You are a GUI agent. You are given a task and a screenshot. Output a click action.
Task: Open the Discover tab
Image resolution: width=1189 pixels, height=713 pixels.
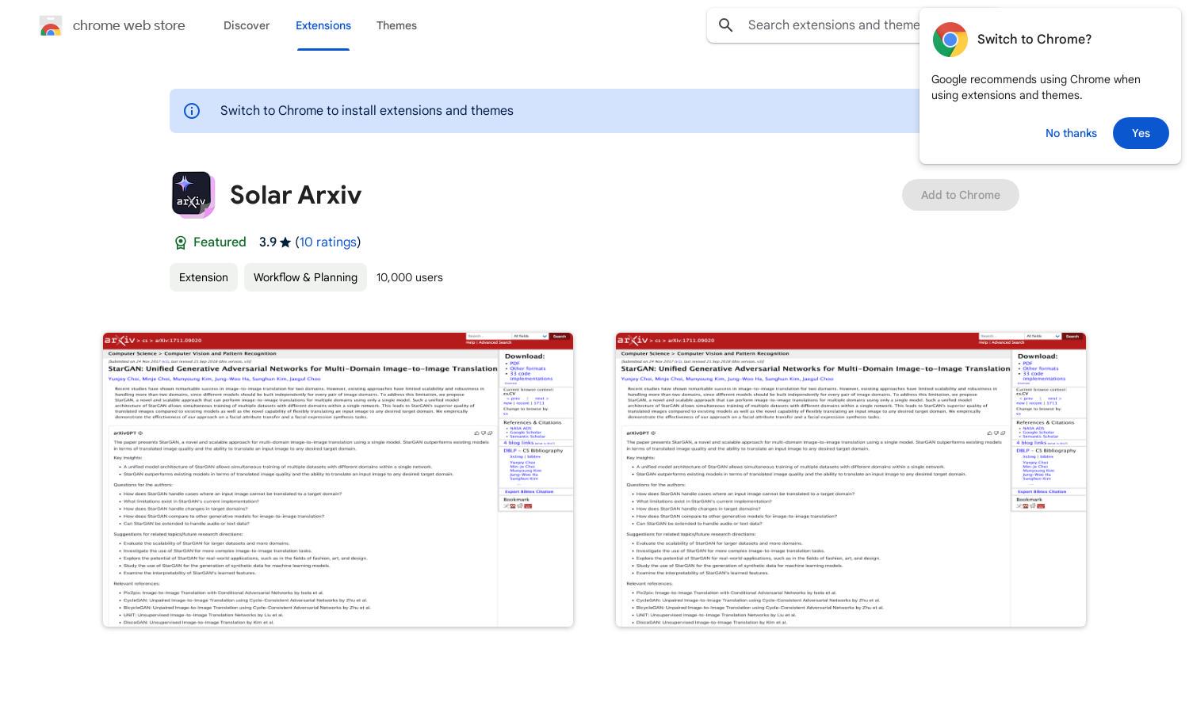point(247,25)
